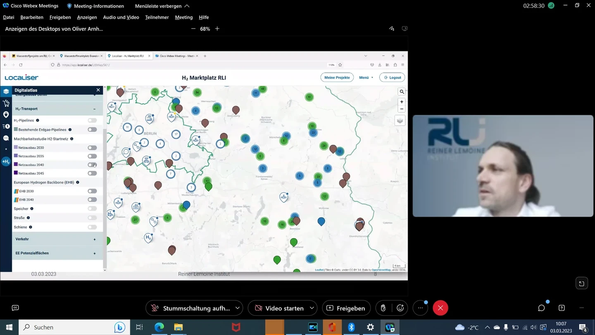This screenshot has height=335, width=595.
Task: Toggle the H₂-Pipelines layer switch
Action: (92, 120)
